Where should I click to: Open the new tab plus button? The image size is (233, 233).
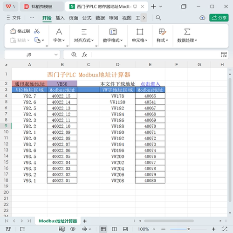pyautogui.click(x=153, y=7)
